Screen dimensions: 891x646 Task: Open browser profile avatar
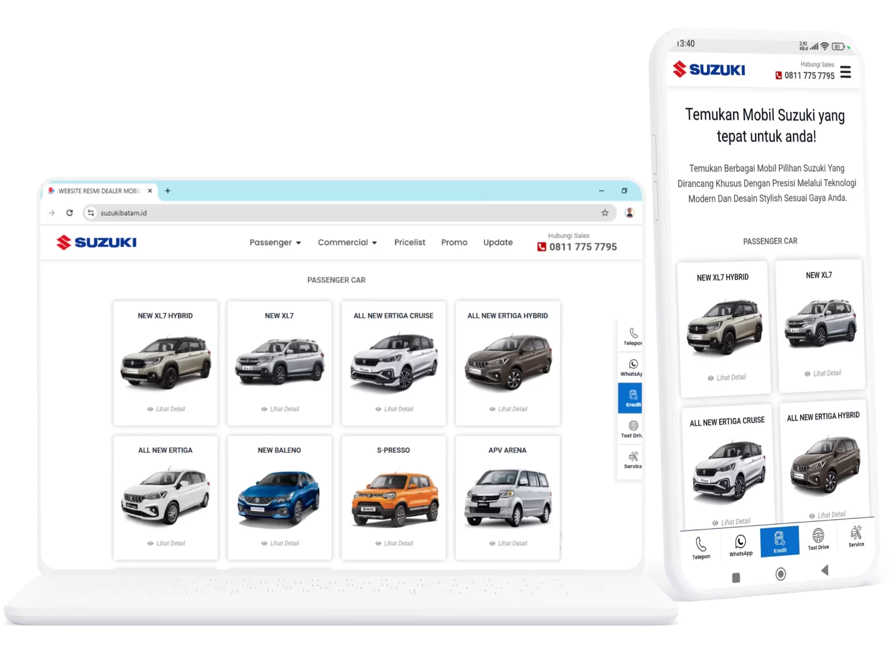(x=629, y=213)
